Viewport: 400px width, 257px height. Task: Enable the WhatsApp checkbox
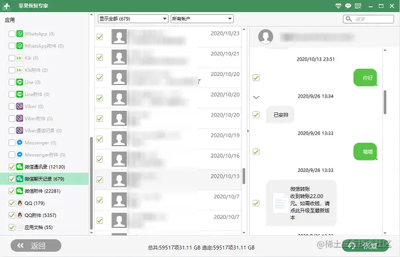coord(12,34)
